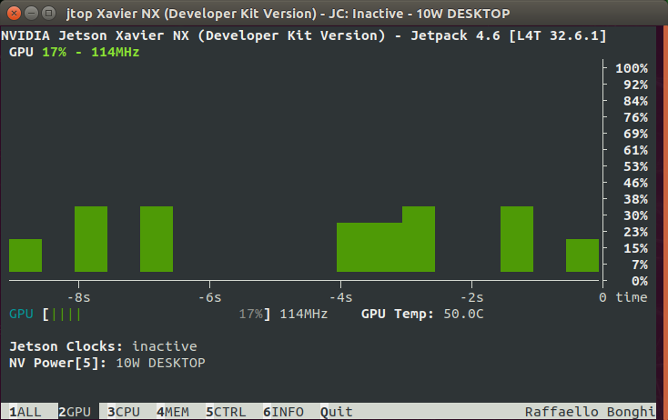Open the 3CPU tab
The height and width of the screenshot is (420, 668).
124,412
